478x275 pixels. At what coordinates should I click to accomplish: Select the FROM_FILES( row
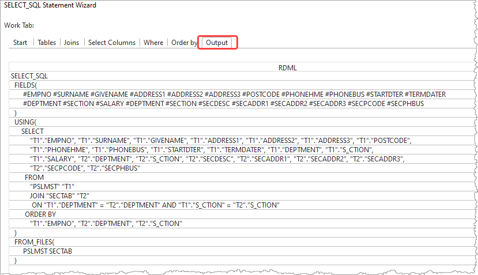(243, 242)
